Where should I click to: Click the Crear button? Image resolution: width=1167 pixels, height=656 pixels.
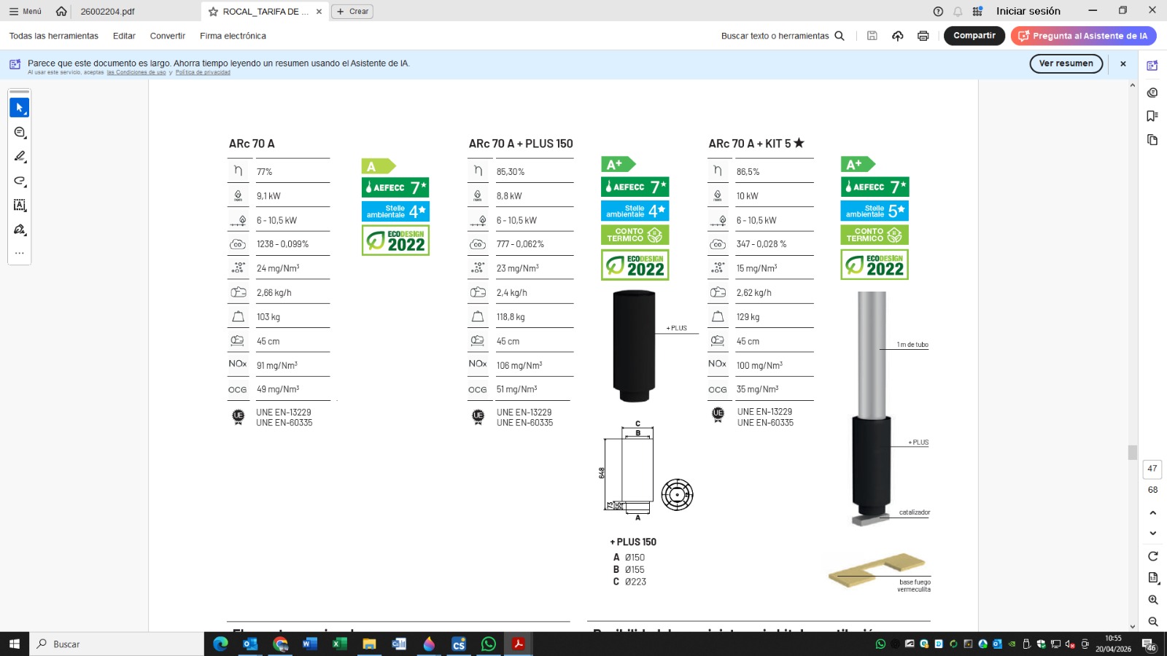[352, 12]
